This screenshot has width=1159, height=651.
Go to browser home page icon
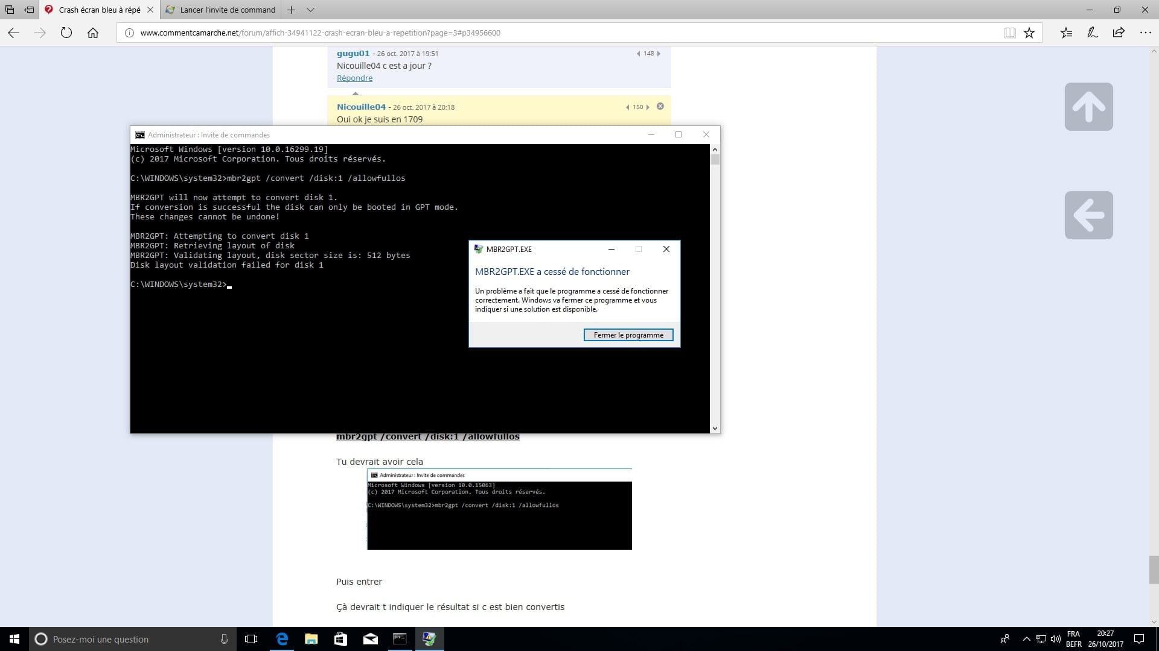(x=93, y=33)
